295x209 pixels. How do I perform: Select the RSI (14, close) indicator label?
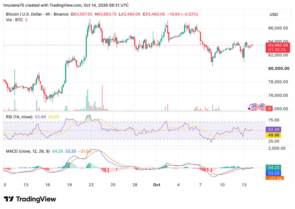pos(19,117)
